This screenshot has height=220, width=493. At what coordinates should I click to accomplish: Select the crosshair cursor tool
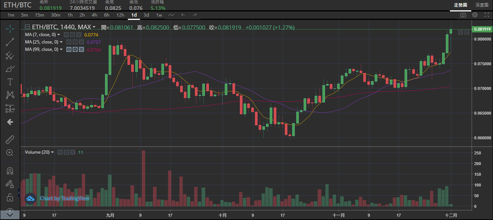click(10, 28)
